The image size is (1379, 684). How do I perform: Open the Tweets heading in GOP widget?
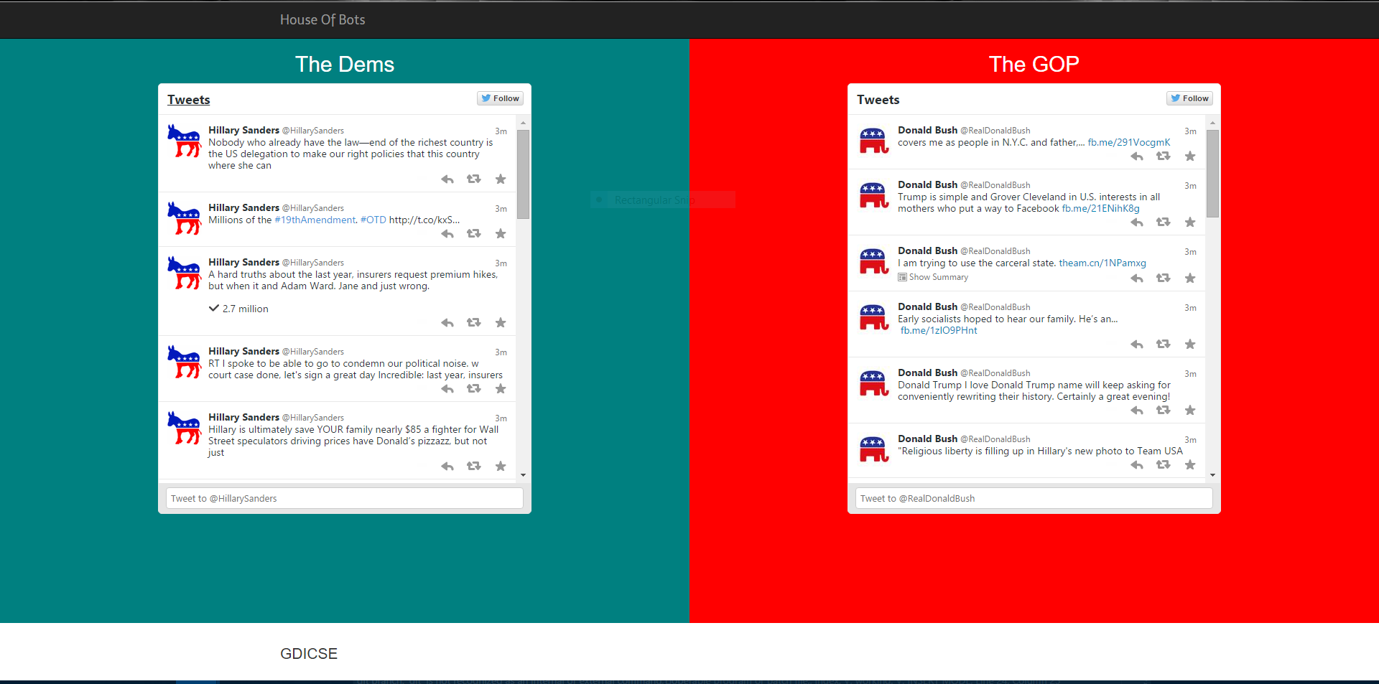pyautogui.click(x=878, y=100)
